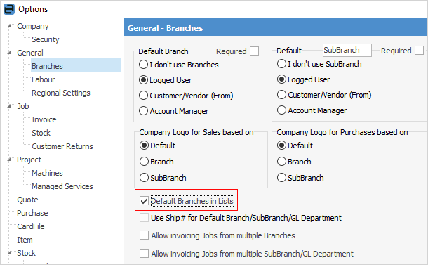This screenshot has height=265, width=428.
Task: Collapse the Company tree node
Action: pos(10,26)
